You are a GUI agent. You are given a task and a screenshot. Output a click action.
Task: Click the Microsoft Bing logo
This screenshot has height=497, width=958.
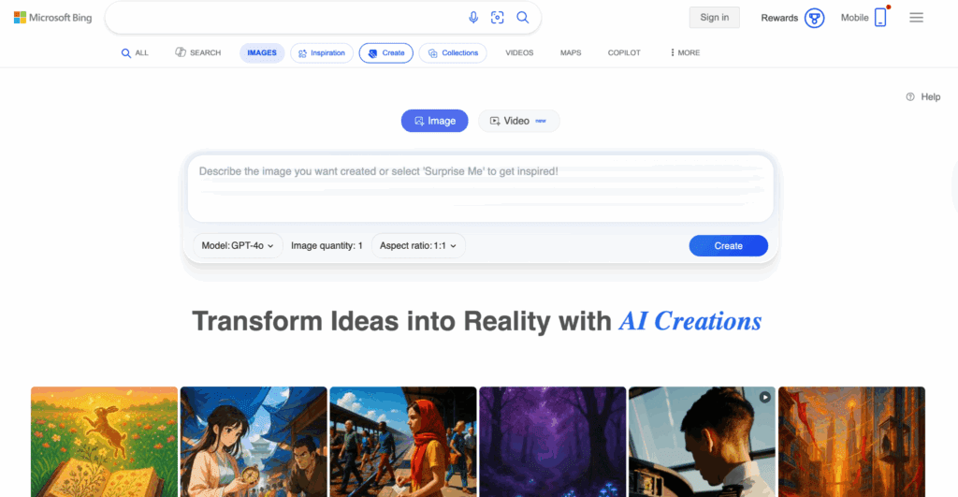(x=53, y=18)
